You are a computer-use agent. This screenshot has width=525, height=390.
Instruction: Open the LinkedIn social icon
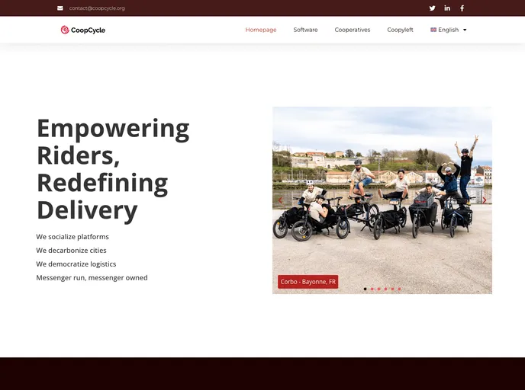447,8
